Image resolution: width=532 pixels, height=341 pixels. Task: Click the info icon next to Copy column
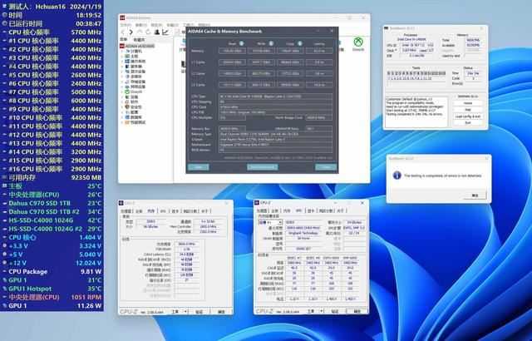(x=300, y=43)
